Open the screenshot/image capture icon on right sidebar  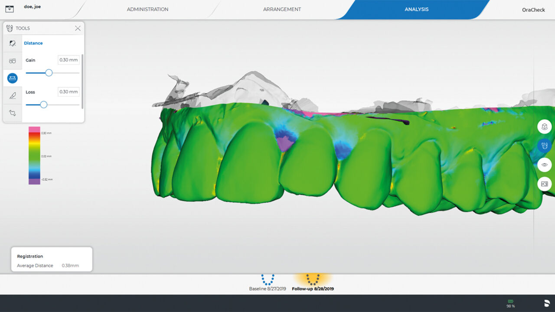544,184
